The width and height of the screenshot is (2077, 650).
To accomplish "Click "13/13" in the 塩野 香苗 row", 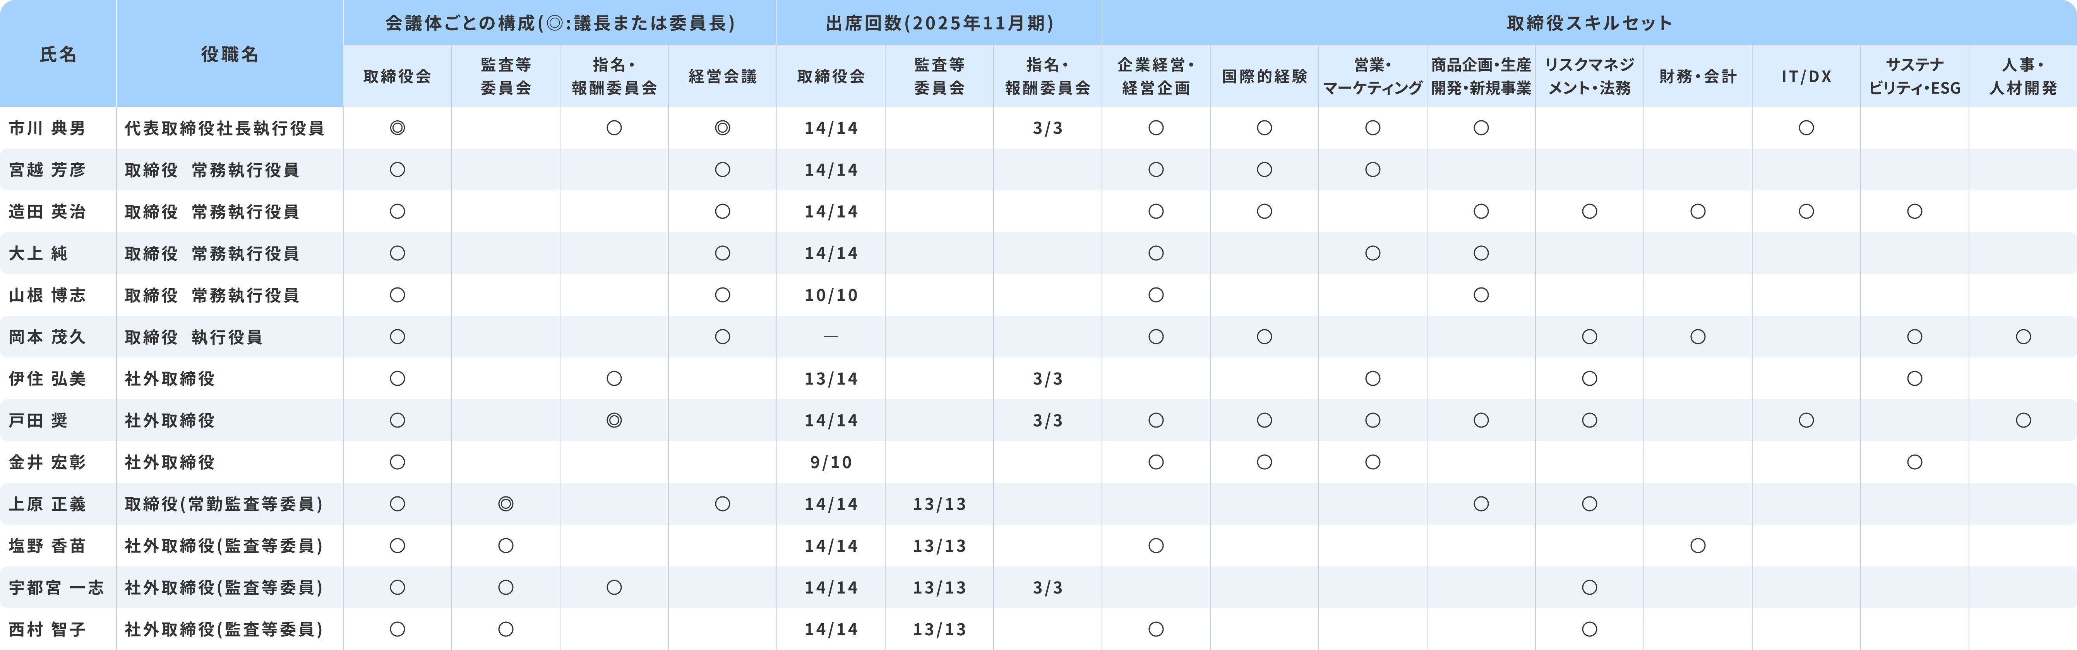I will (939, 546).
